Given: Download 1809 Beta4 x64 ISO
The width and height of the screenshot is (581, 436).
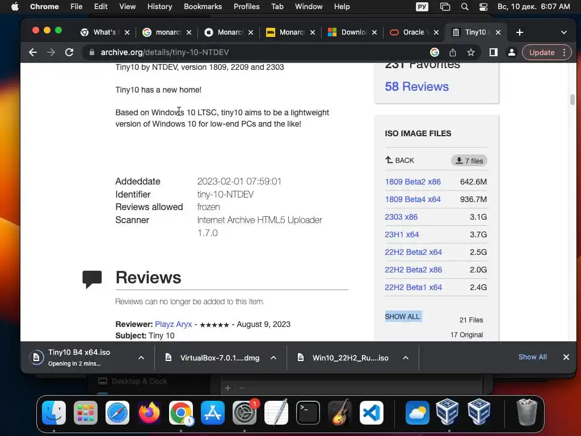Looking at the screenshot, I should [x=412, y=199].
